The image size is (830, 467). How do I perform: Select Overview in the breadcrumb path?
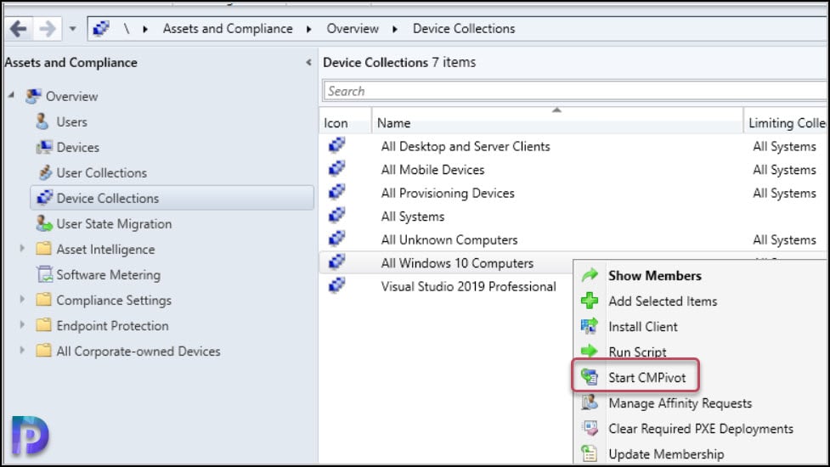[353, 29]
